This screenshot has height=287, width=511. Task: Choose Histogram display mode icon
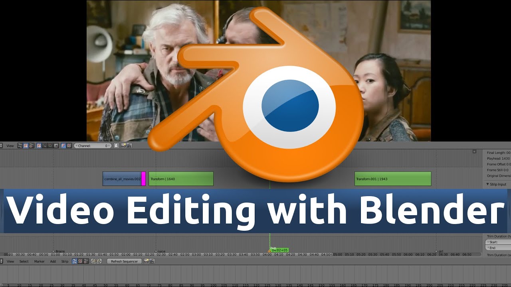[56, 146]
